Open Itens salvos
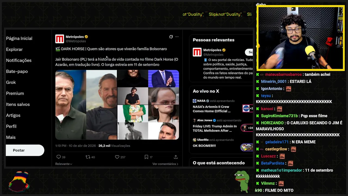348x196 pixels. [18, 104]
